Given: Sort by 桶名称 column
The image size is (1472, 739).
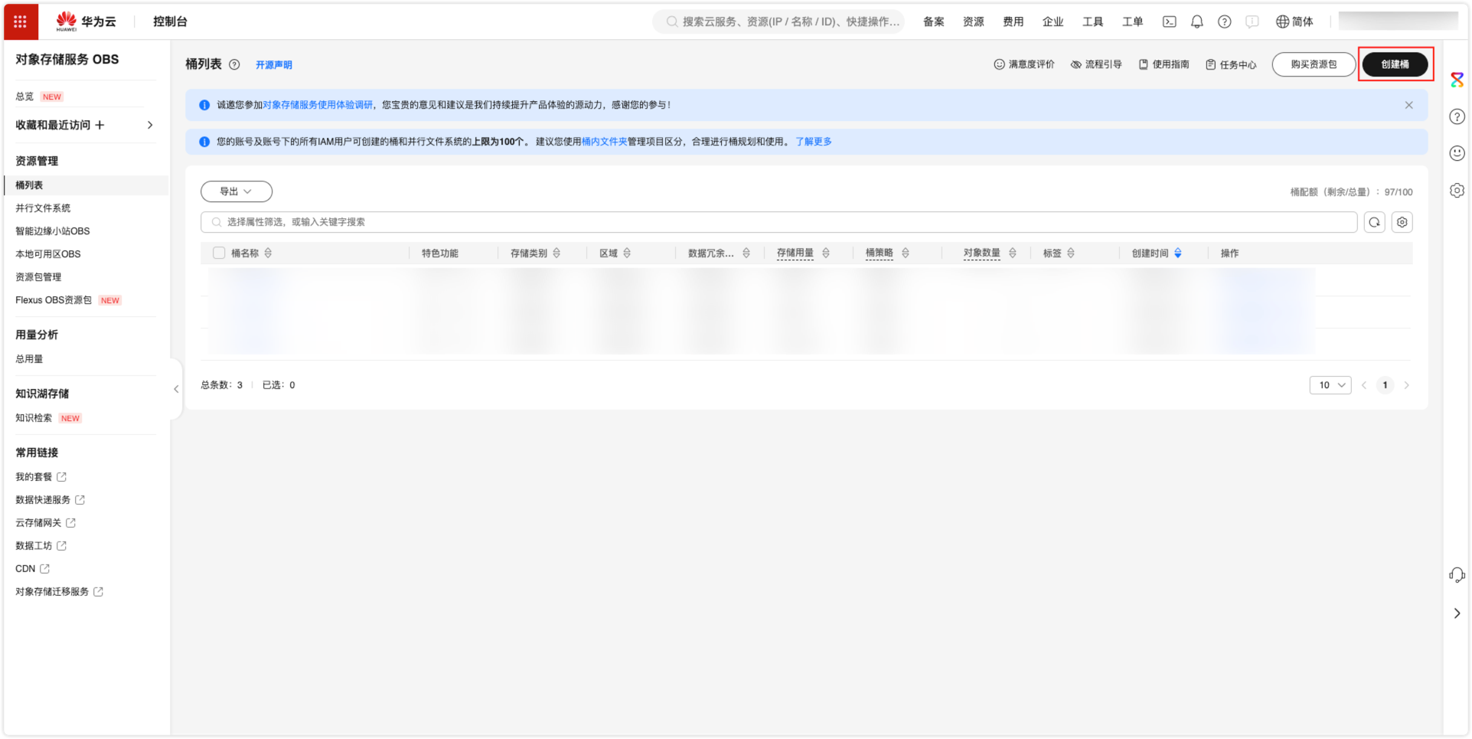Looking at the screenshot, I should tap(268, 253).
